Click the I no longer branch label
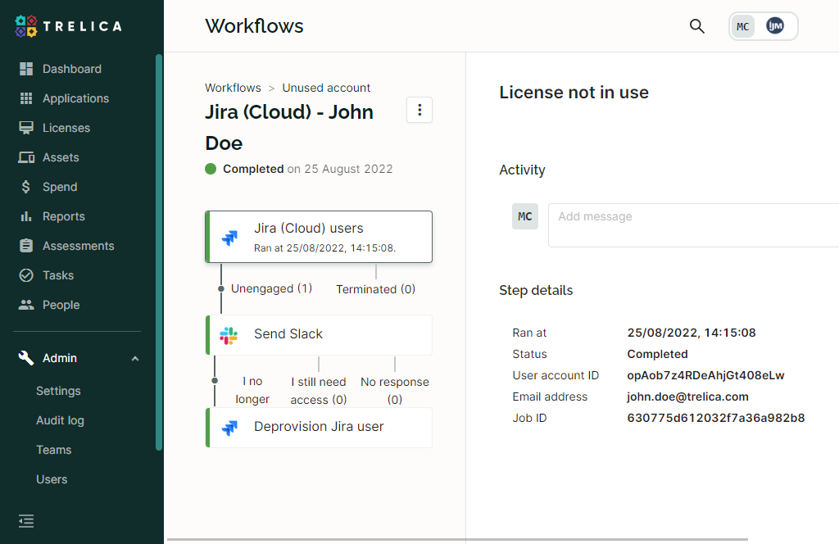839x544 pixels. click(x=252, y=390)
